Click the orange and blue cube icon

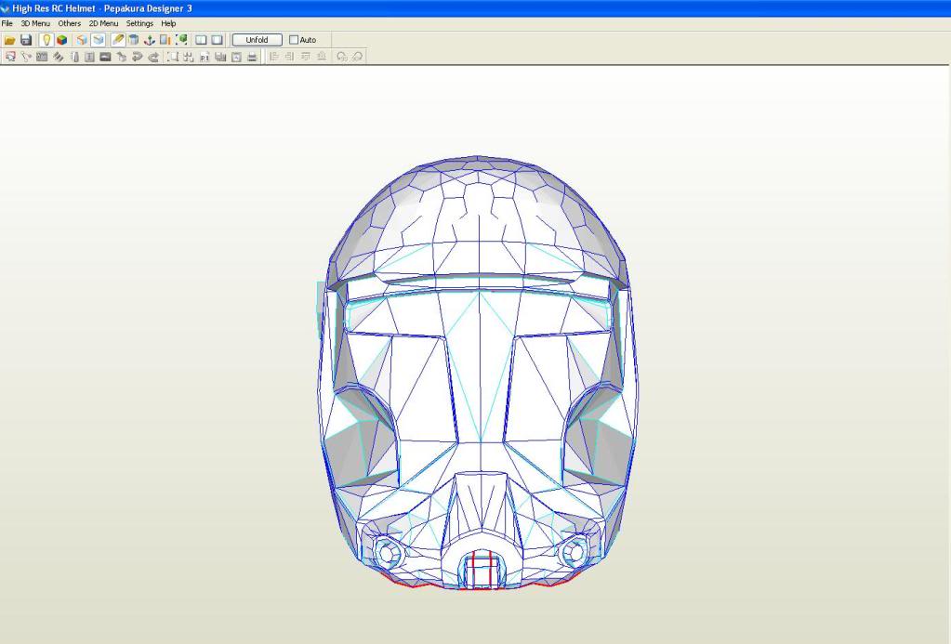82,40
